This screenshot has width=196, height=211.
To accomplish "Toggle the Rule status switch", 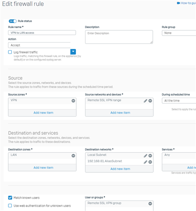I will [13, 21].
